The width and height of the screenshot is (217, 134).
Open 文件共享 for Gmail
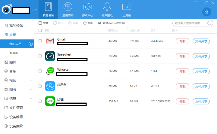tap(201, 41)
